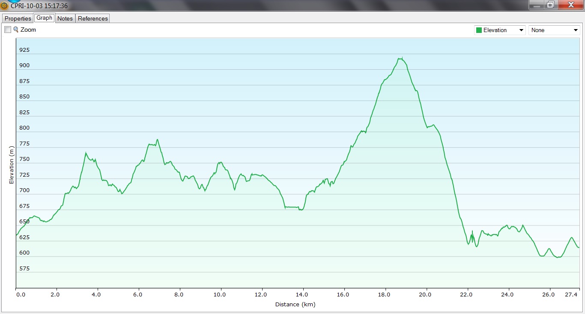Click the graph line start at 0.0 km
Viewport: 585px width, 314px height.
17,235
